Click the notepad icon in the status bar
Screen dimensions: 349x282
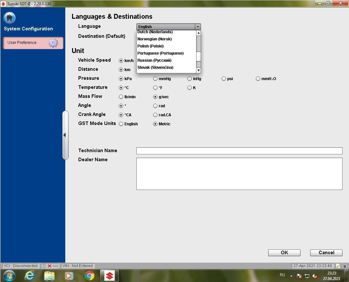(x=338, y=266)
